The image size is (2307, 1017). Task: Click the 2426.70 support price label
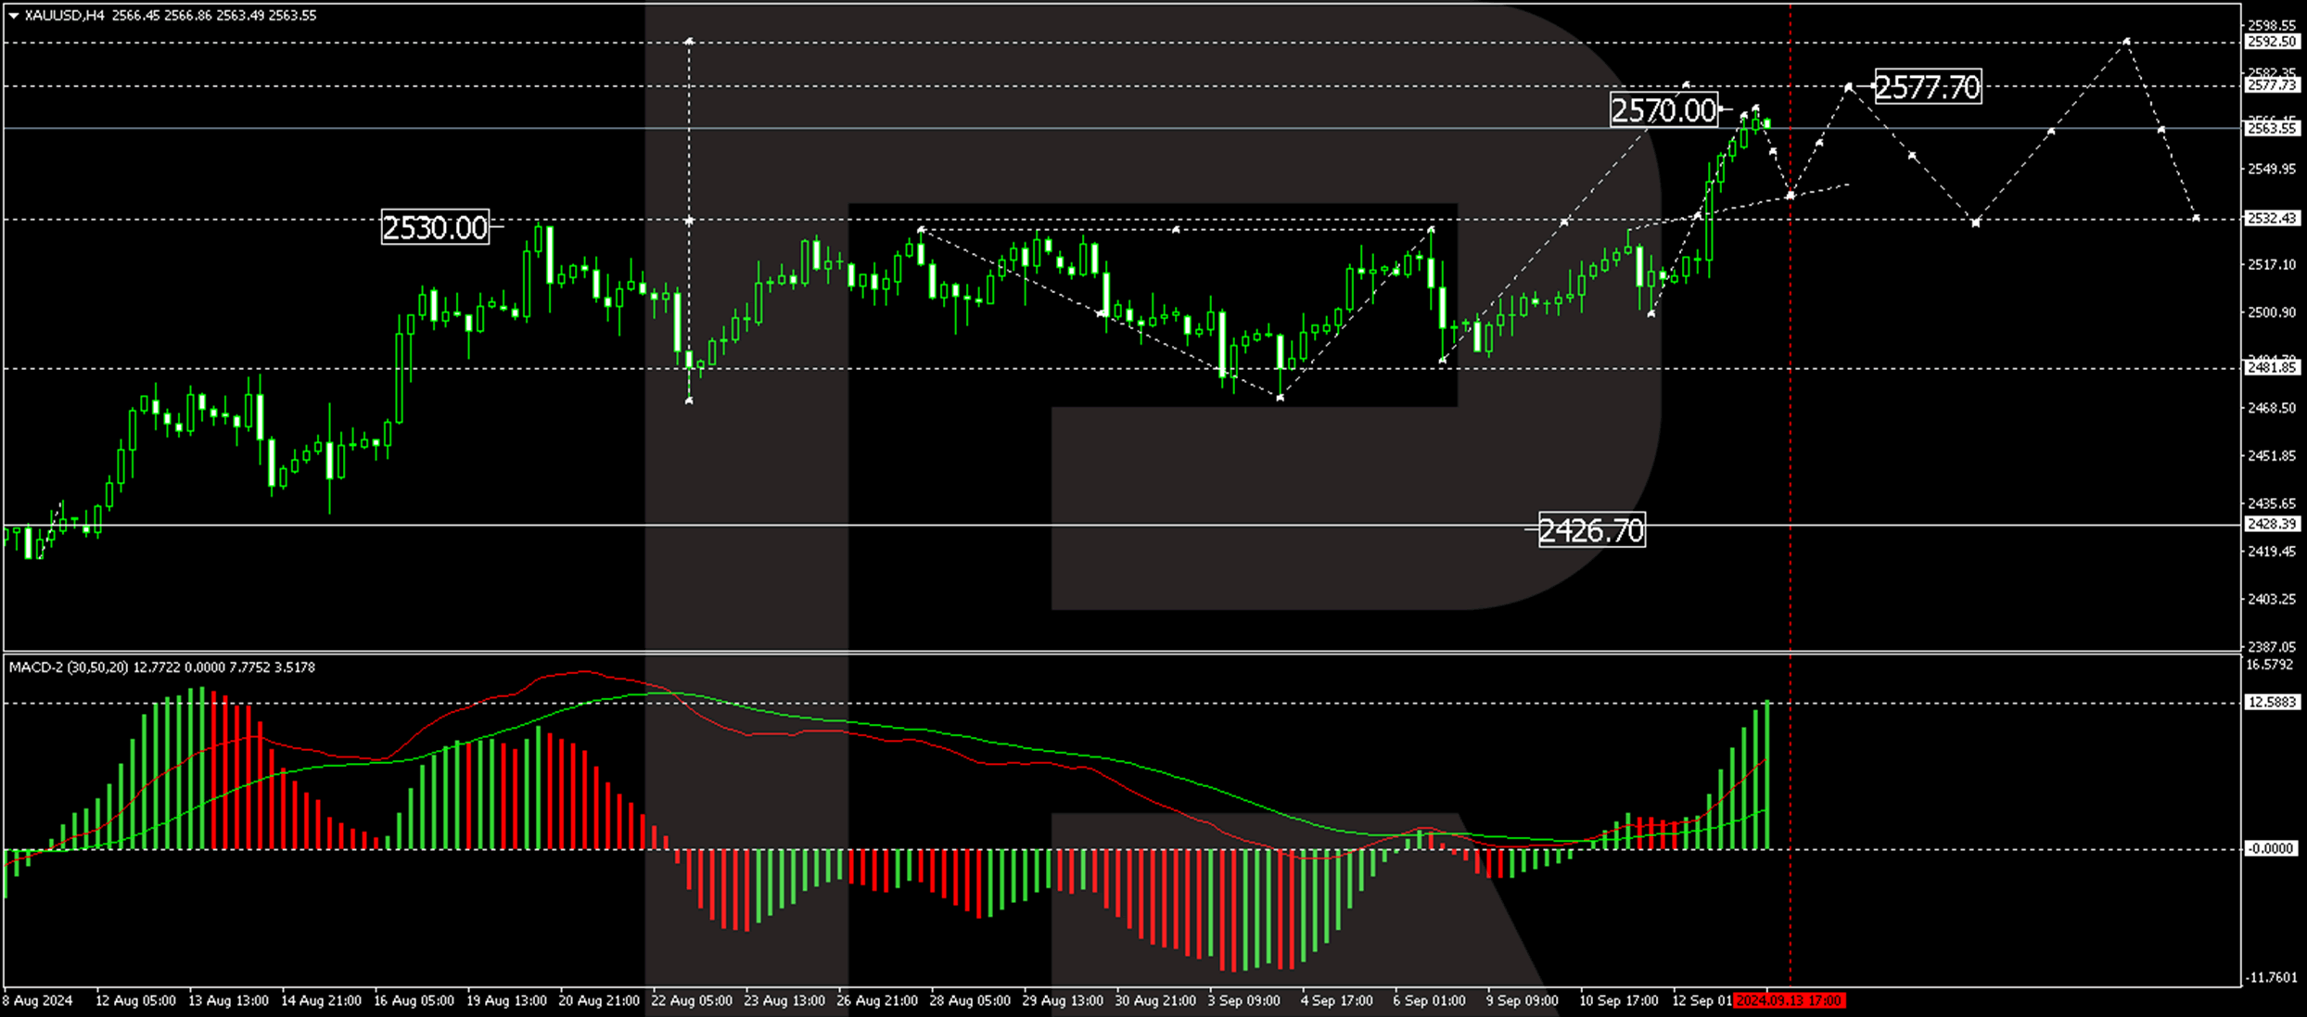click(1591, 530)
